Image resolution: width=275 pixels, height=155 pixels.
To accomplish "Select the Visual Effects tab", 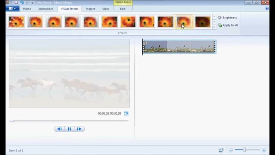I will (x=70, y=9).
